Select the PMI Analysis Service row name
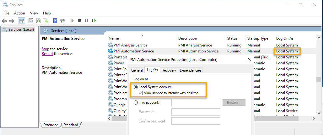323x135 pixels. (130, 45)
